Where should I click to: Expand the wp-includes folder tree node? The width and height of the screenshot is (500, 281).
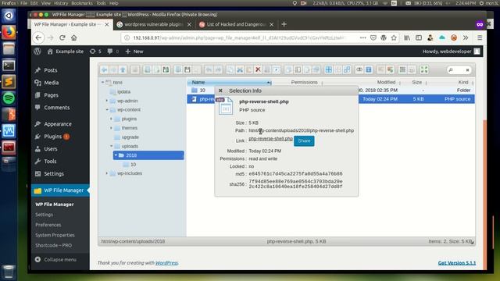pyautogui.click(x=107, y=173)
